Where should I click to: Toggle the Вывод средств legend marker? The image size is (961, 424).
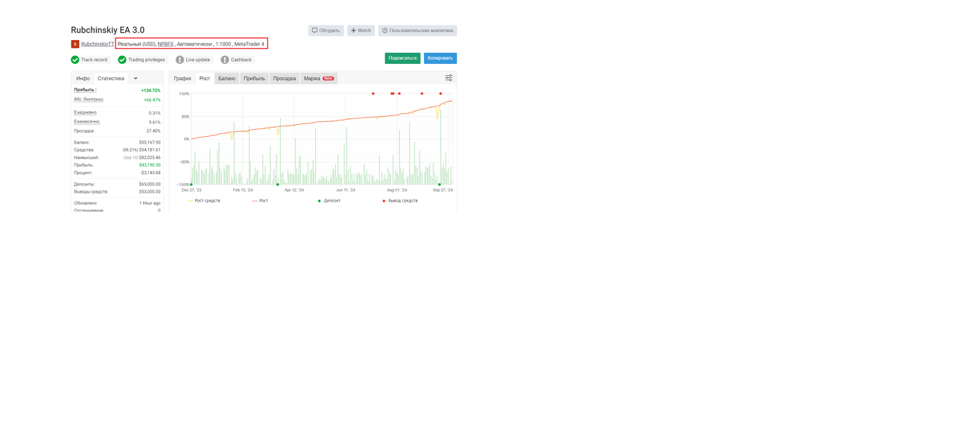[400, 201]
